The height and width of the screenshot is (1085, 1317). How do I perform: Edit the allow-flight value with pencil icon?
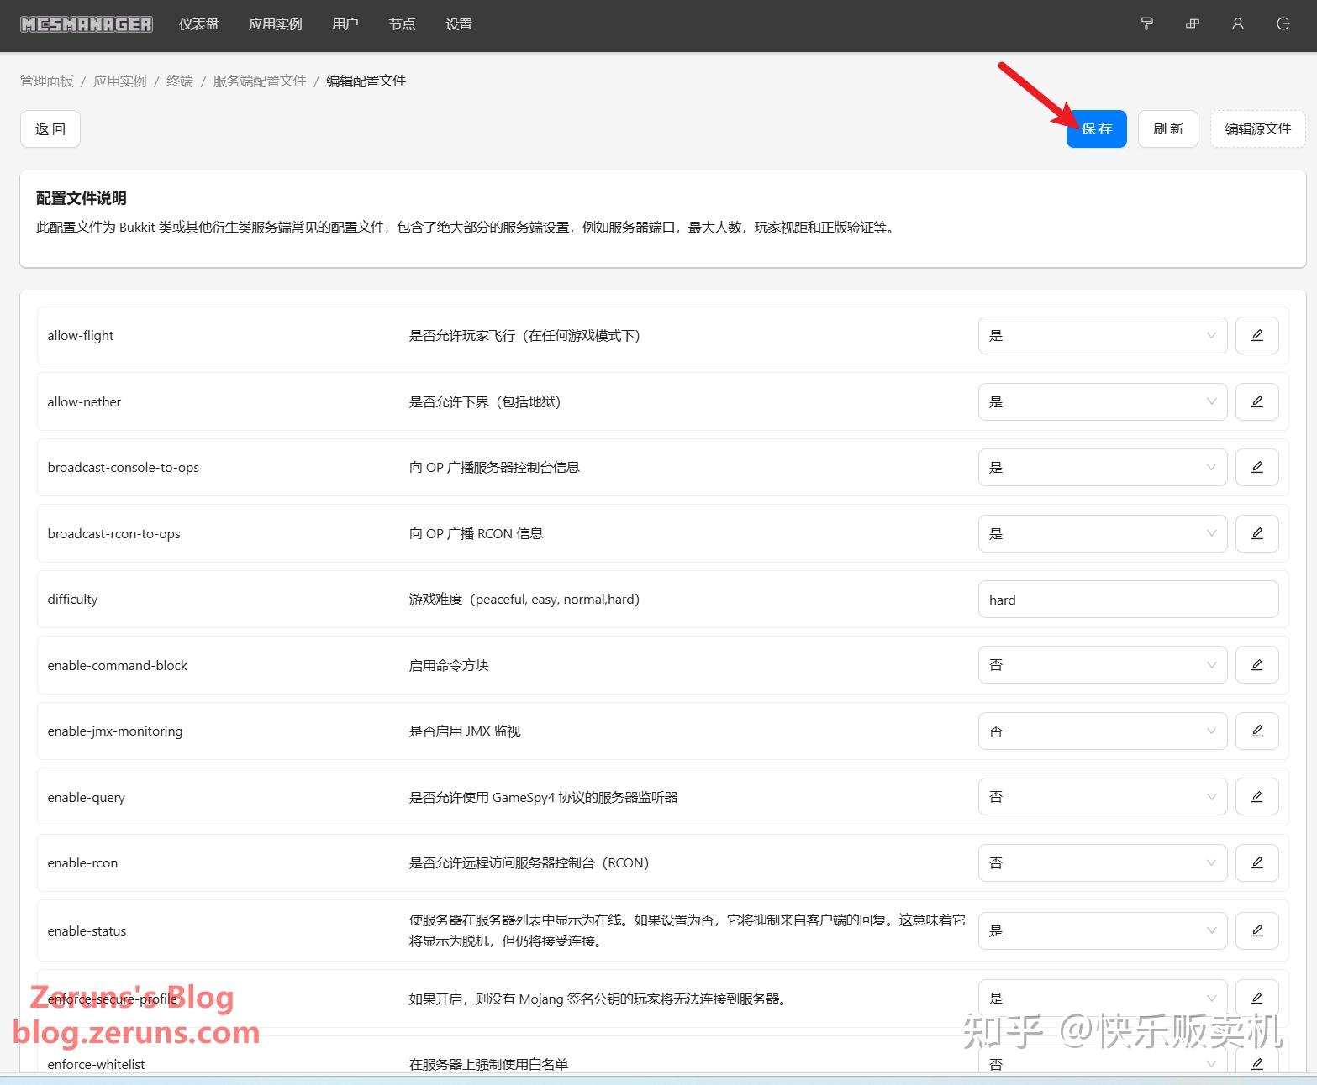(1257, 336)
